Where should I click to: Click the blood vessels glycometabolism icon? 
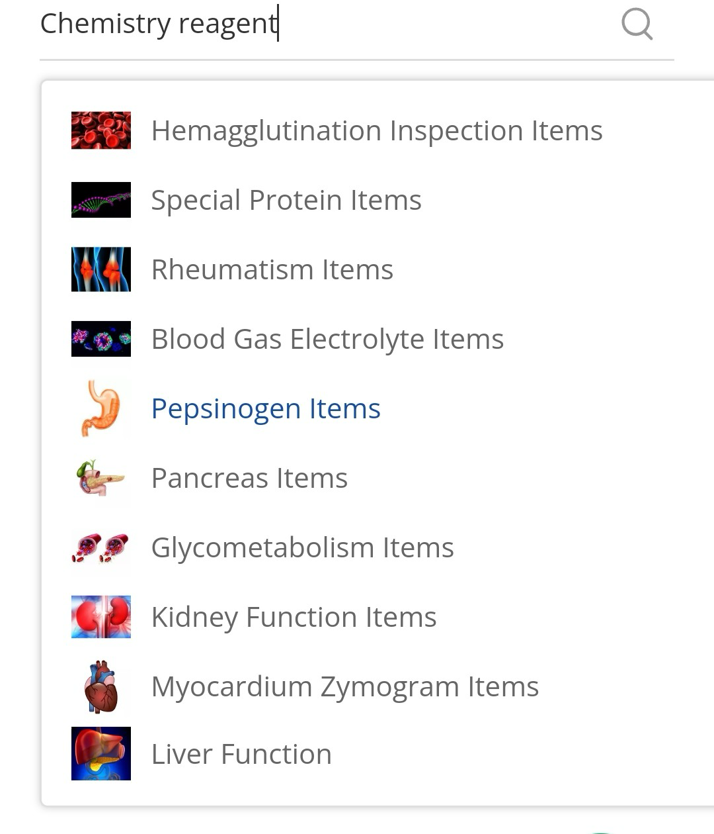(101, 547)
